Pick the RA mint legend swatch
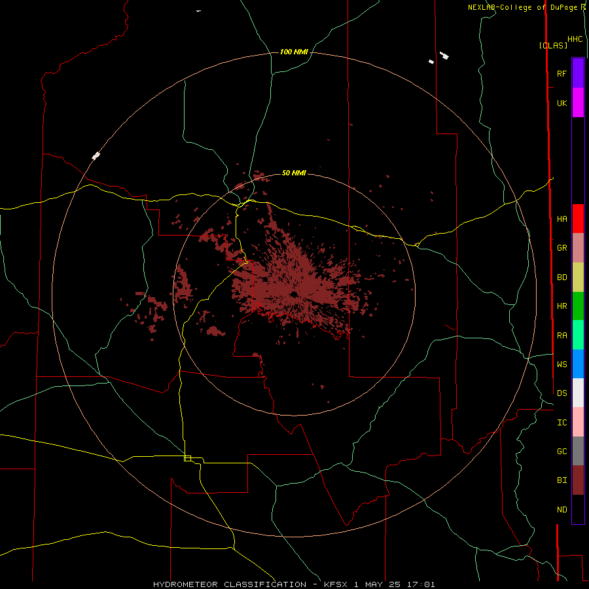The height and width of the screenshot is (589, 589). coord(578,335)
